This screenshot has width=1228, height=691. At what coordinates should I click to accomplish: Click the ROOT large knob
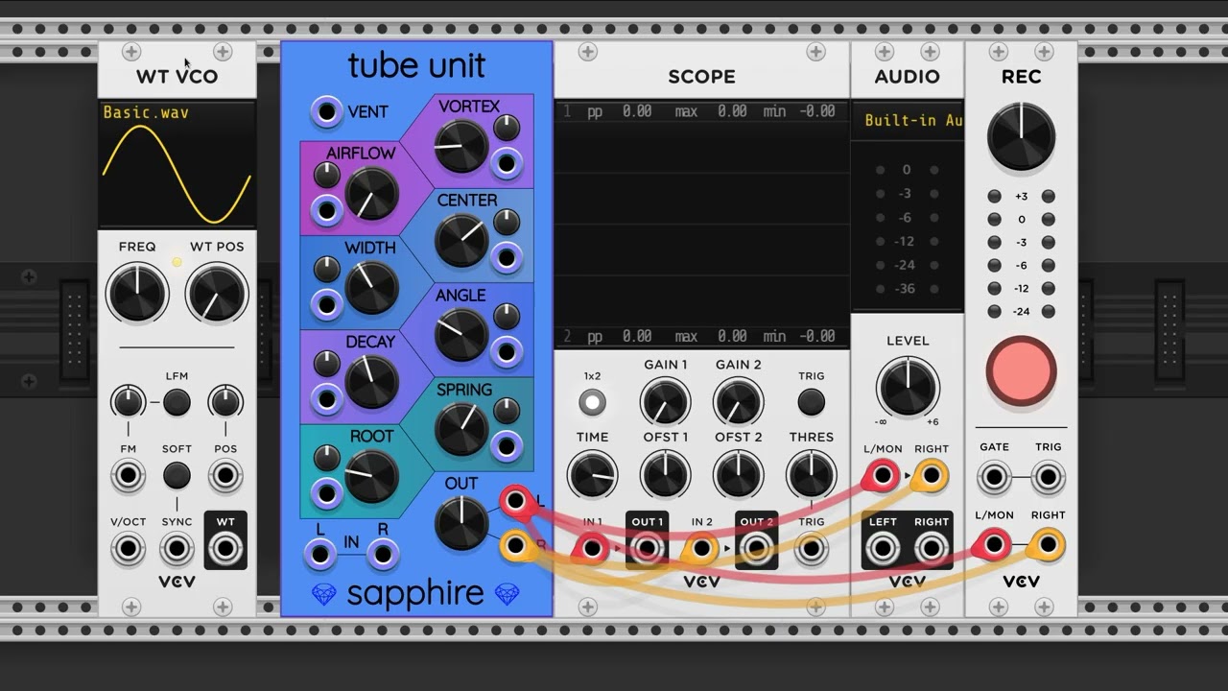coord(371,477)
